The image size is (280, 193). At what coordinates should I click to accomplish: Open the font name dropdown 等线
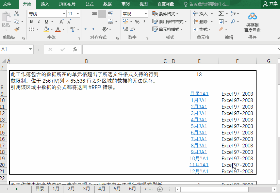click(x=64, y=14)
